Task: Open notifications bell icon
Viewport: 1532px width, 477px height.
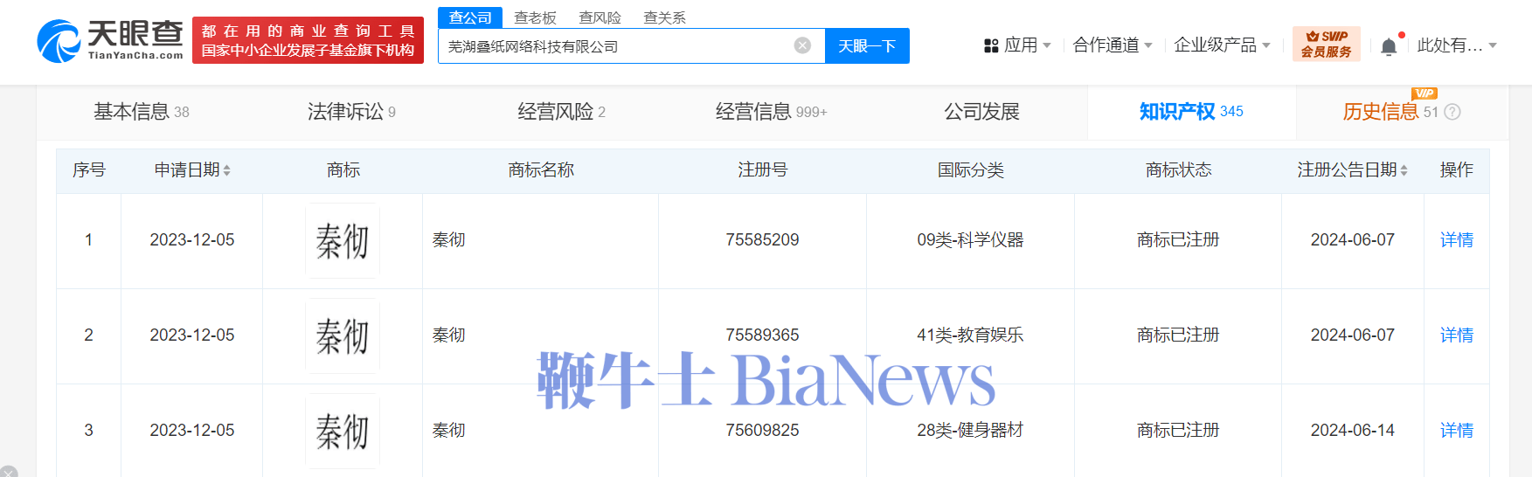Action: (1389, 46)
